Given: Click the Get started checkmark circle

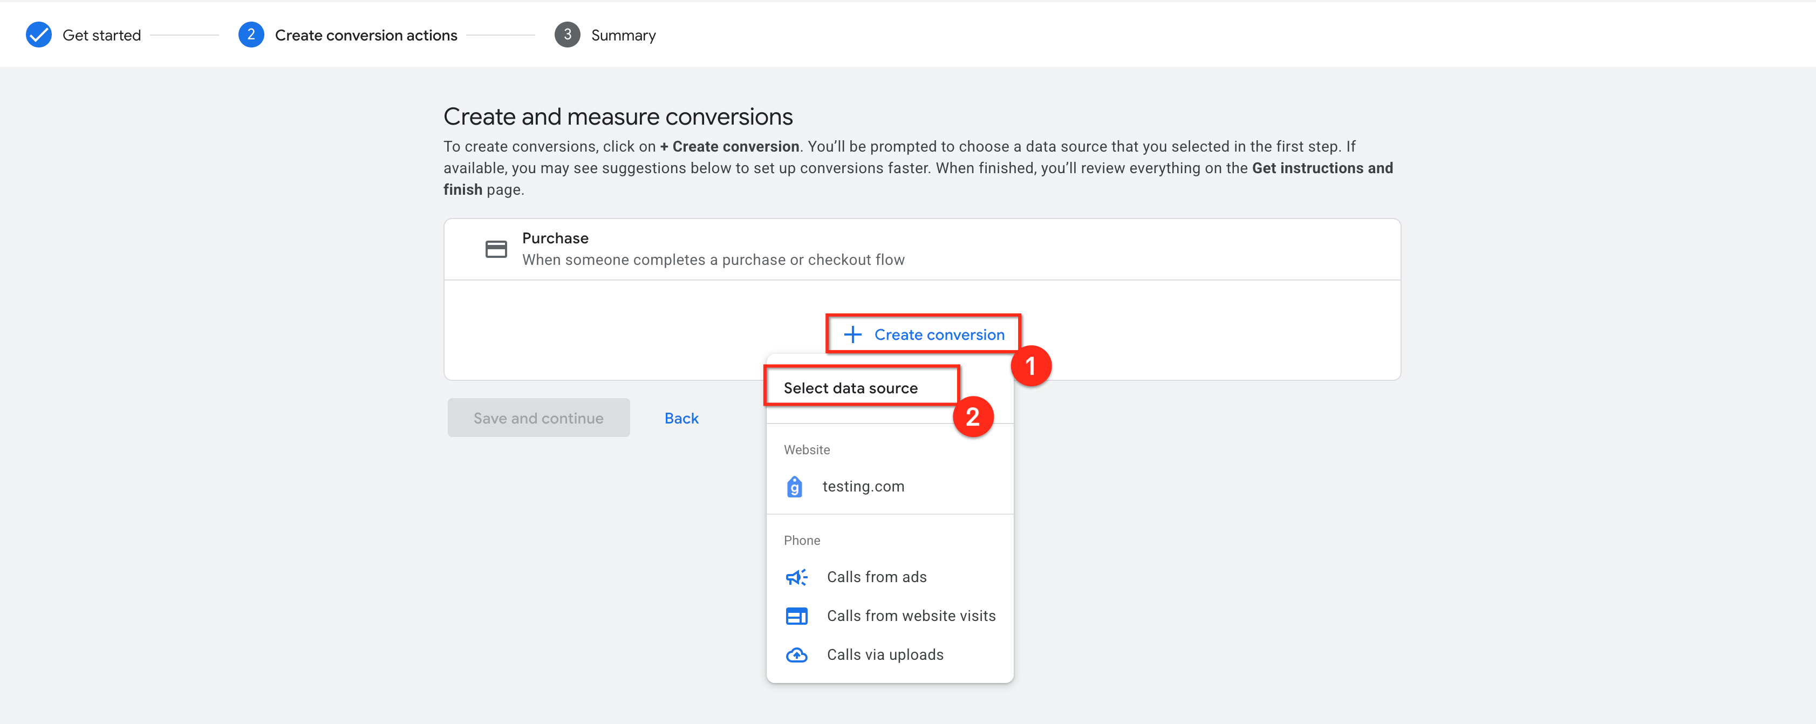Looking at the screenshot, I should tap(39, 35).
